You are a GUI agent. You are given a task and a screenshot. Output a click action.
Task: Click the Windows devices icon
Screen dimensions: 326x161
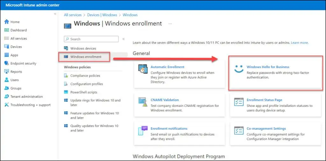tap(66, 48)
